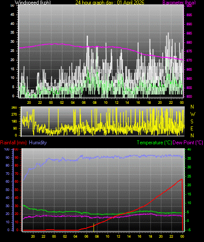Viewport: 204px width, 242px height.
Task: Click the 875 barometer scale value
Action: (189, 51)
